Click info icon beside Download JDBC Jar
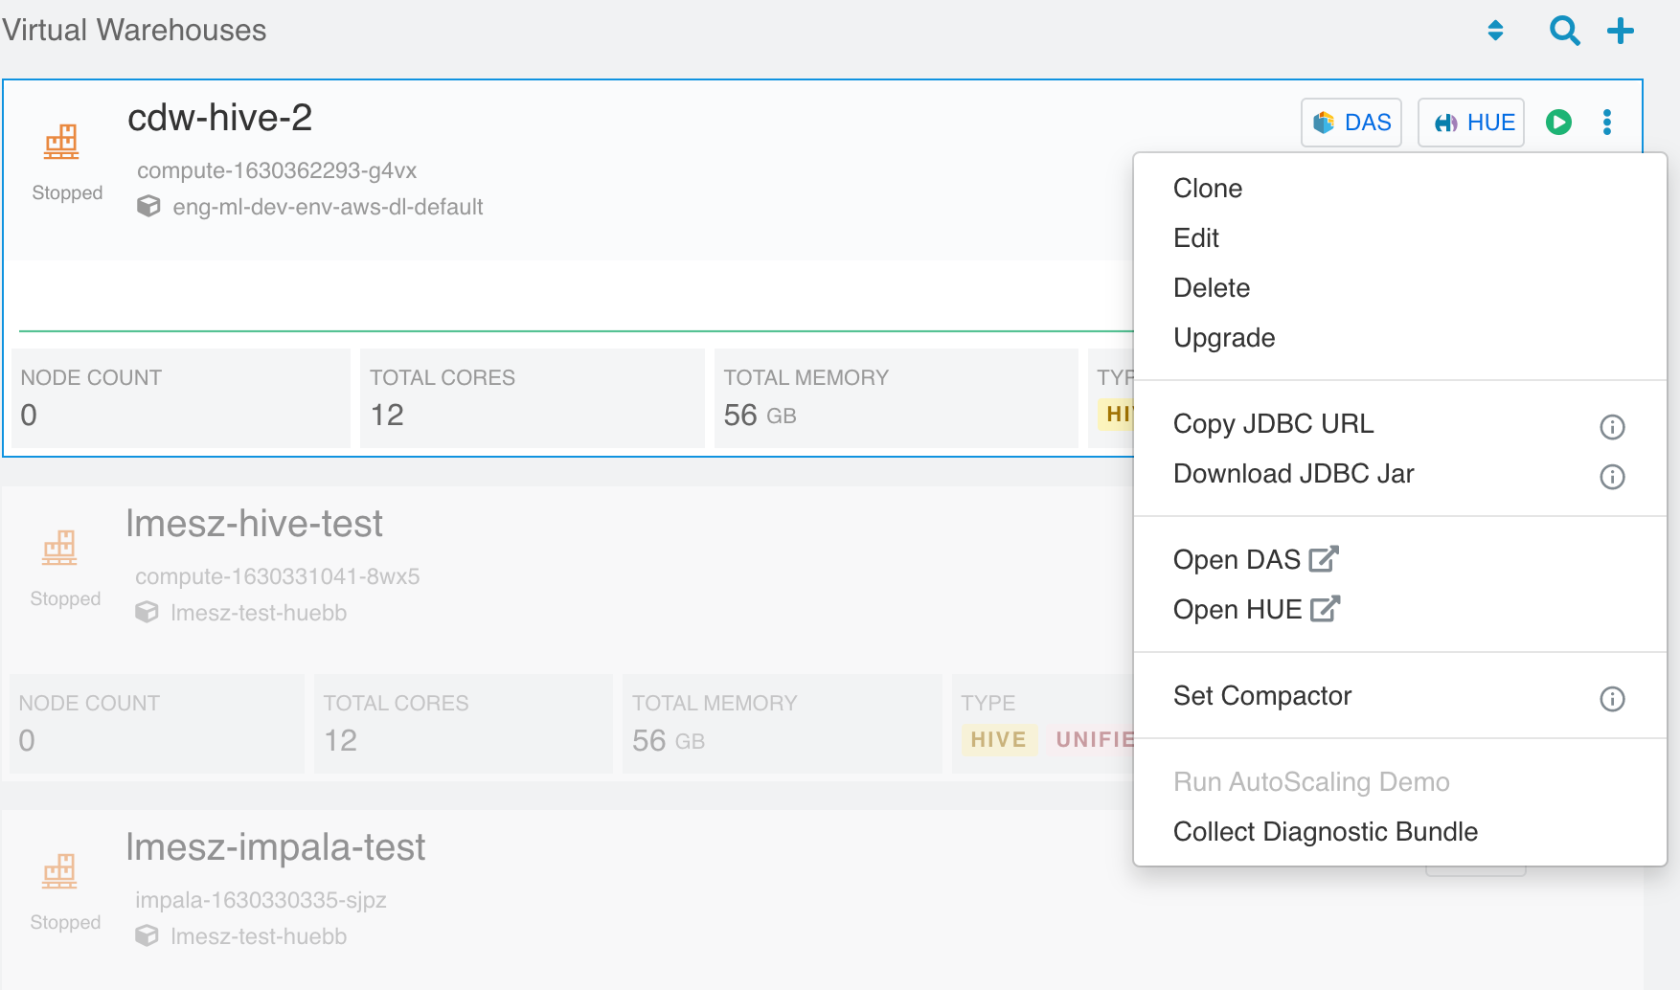Screen dimensions: 1680x990 coord(1612,477)
